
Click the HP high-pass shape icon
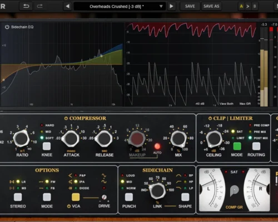pyautogui.click(x=178, y=182)
